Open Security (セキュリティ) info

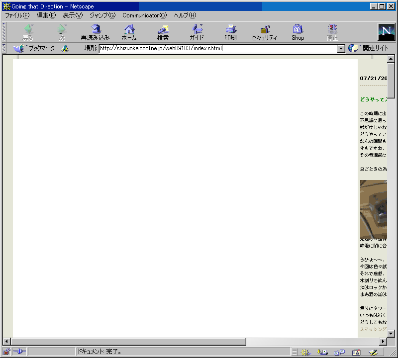[x=264, y=32]
